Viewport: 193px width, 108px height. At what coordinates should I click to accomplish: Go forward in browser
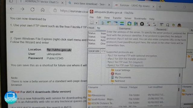tap(22, 9)
